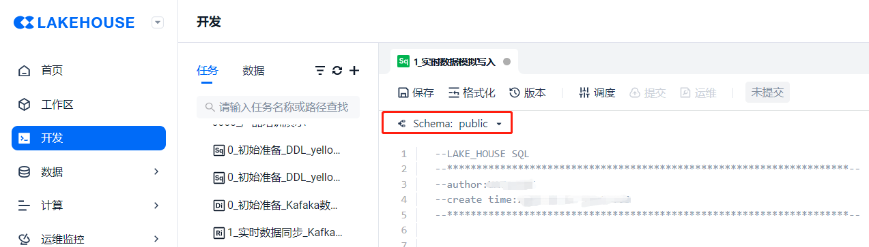
Task: Open 工作区 in the sidebar
Action: tap(57, 105)
